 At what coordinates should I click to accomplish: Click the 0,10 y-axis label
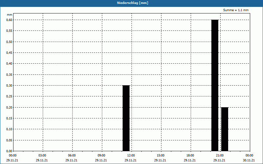tap(9, 129)
